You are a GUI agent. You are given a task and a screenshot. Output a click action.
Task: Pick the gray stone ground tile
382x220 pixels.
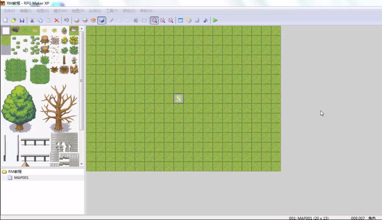click(6, 50)
